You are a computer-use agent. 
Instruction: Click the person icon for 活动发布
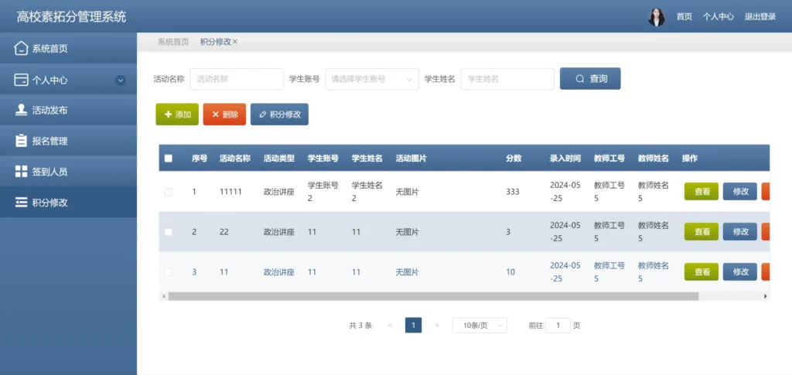click(x=22, y=110)
